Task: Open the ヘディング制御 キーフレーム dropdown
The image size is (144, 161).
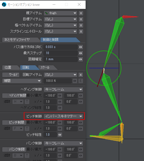Action: click(63, 90)
